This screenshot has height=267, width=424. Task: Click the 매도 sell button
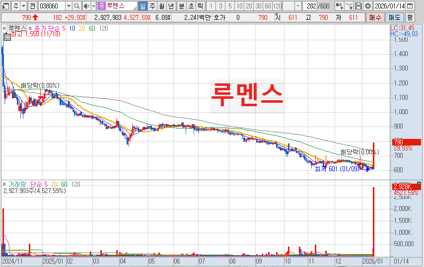(395, 17)
